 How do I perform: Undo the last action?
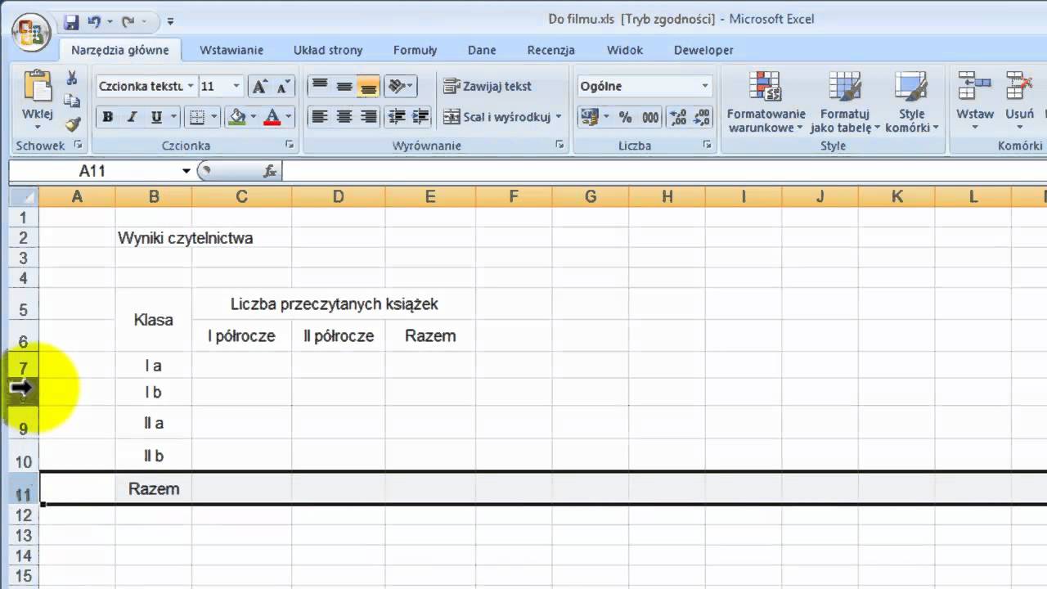point(94,22)
